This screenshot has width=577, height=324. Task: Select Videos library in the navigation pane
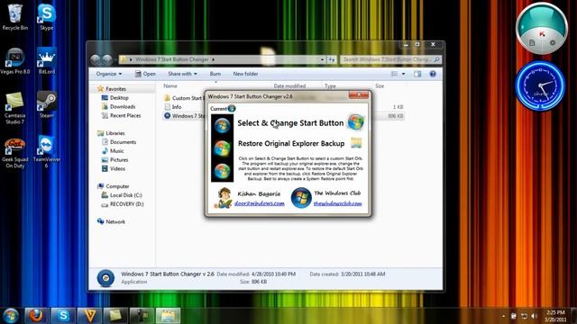117,168
